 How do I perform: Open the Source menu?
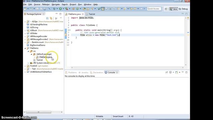coord(37,4)
